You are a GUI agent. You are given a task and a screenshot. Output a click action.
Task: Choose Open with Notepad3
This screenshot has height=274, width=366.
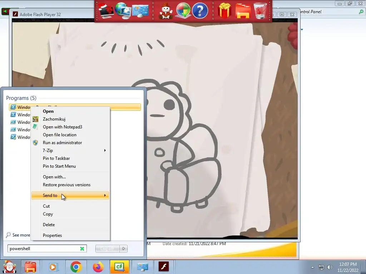[x=63, y=127]
